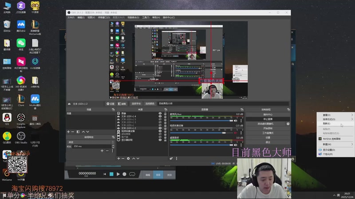The height and width of the screenshot is (199, 355).
Task: Open OBS Studio desktop icon
Action: point(21,138)
